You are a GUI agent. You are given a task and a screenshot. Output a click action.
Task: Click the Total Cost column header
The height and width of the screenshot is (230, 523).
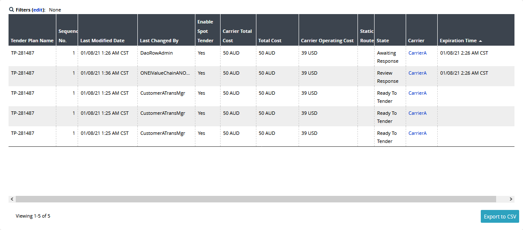pyautogui.click(x=270, y=41)
